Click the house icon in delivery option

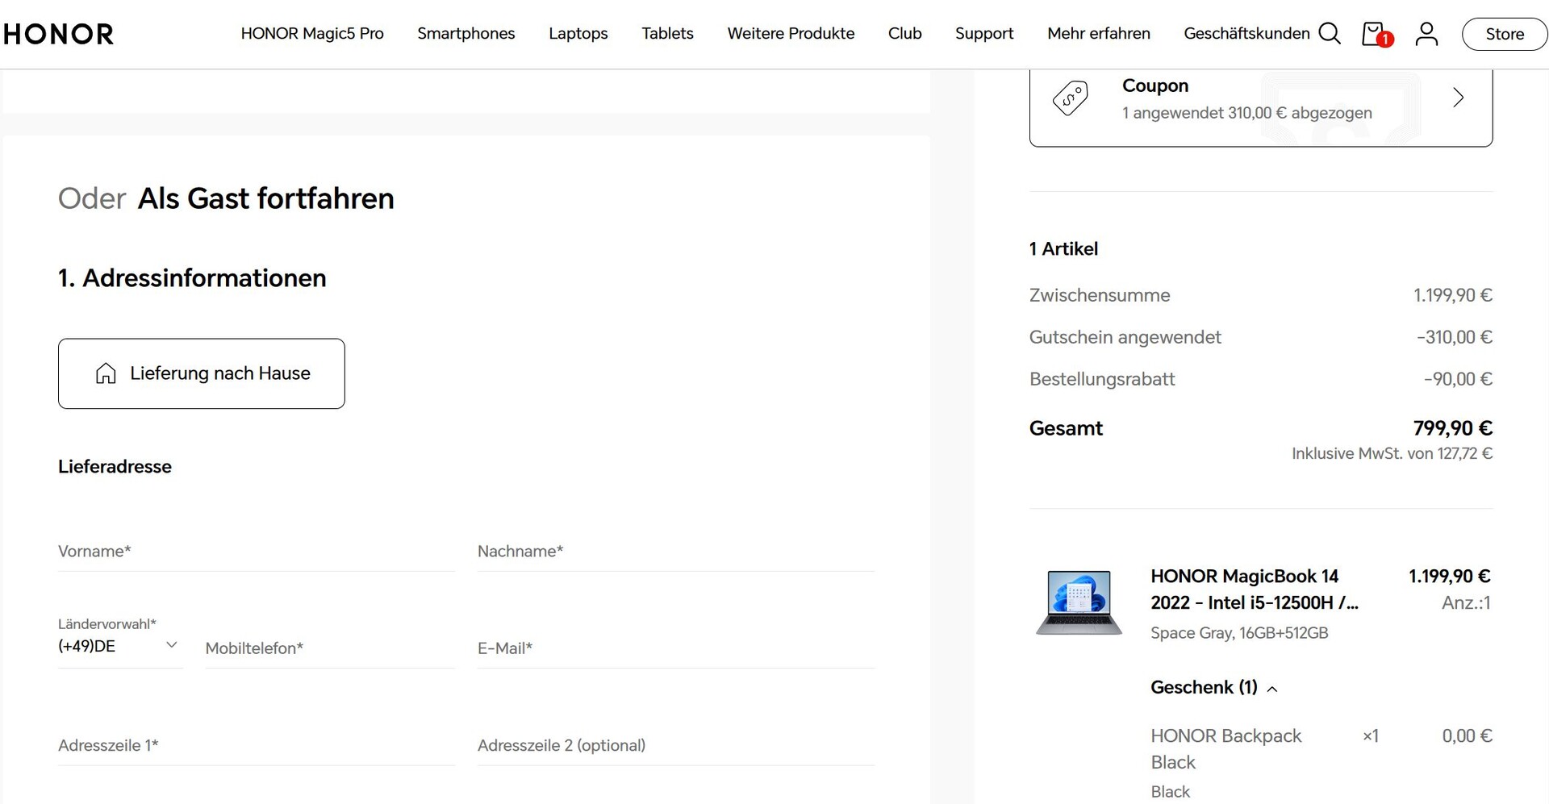[x=106, y=373]
